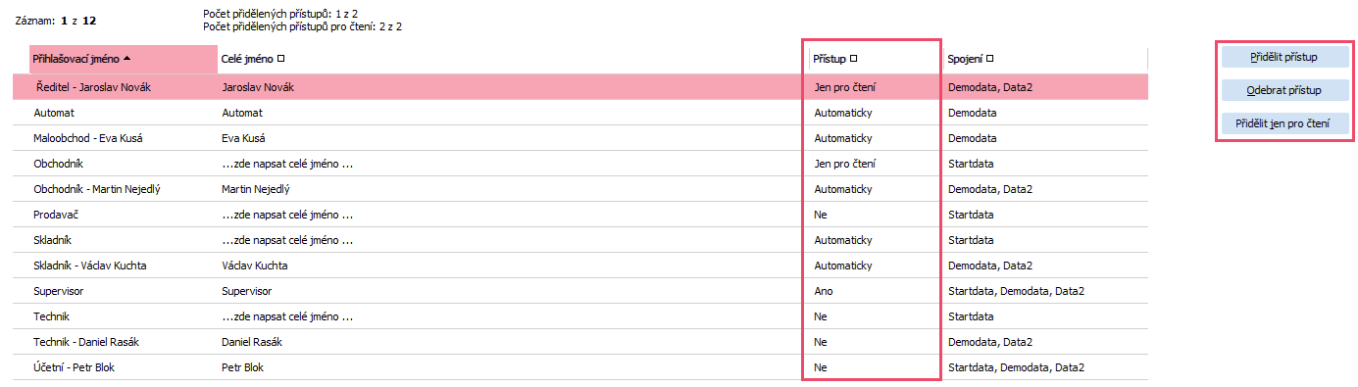Sort by the Spojení column header
Screen dimensions: 1358x387
pyautogui.click(x=1046, y=60)
